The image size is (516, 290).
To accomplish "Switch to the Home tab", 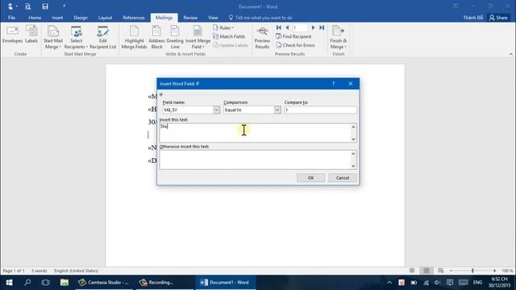I will [35, 18].
